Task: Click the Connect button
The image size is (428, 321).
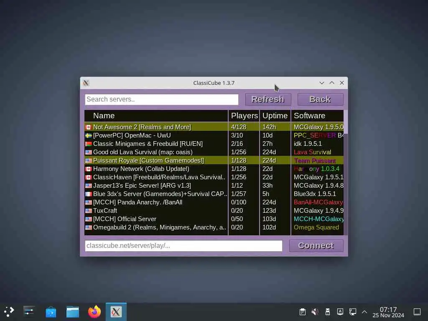Action: point(316,246)
